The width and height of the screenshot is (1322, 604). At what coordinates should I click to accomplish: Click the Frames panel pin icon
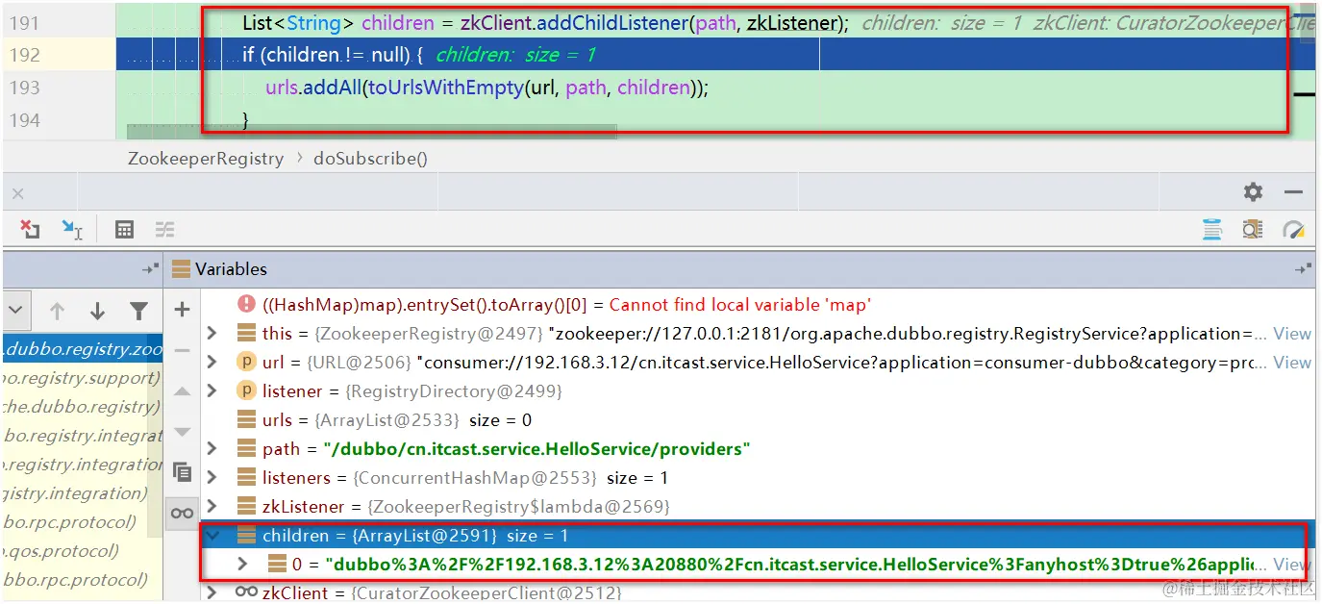(149, 269)
